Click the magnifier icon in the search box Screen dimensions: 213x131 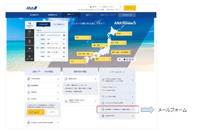(120, 7)
